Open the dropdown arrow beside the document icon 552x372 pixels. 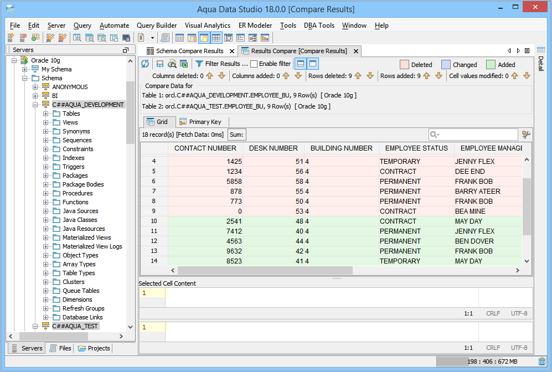[152, 38]
